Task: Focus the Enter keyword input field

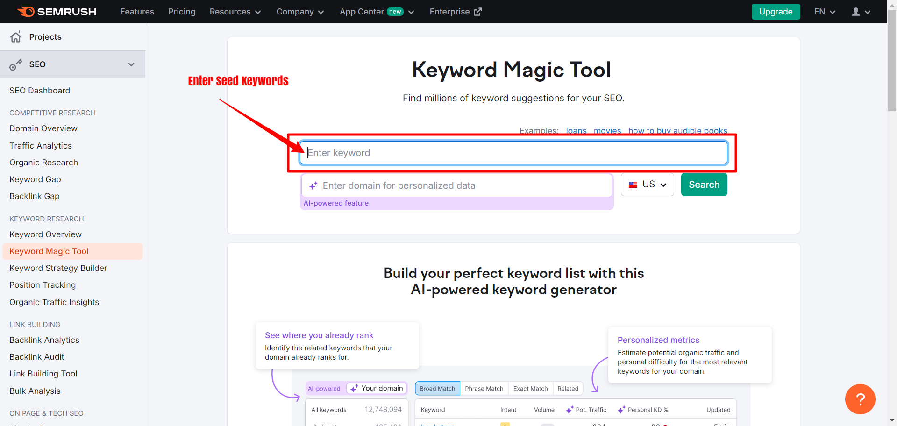Action: [513, 153]
